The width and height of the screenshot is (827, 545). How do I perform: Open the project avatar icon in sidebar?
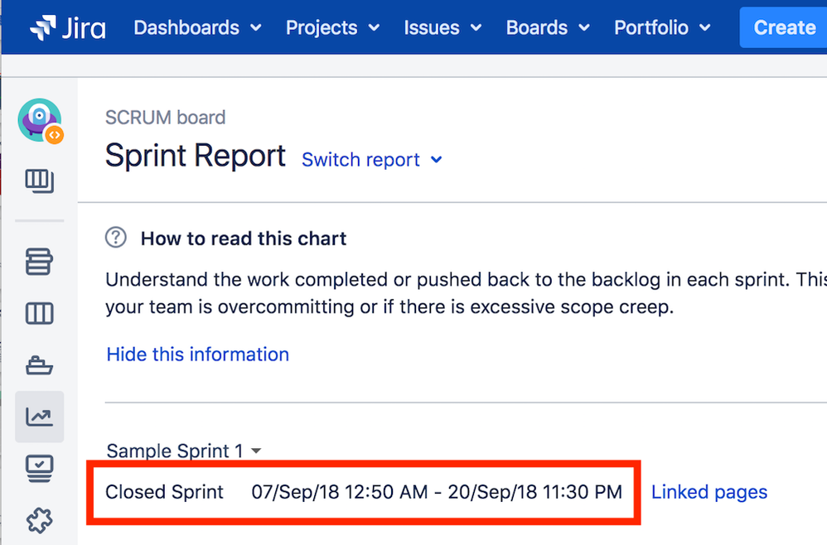40,120
